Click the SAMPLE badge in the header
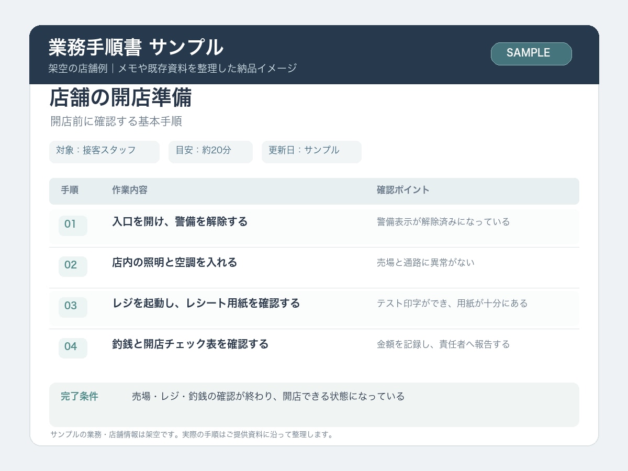Screen dimensions: 628x471 [x=531, y=54]
